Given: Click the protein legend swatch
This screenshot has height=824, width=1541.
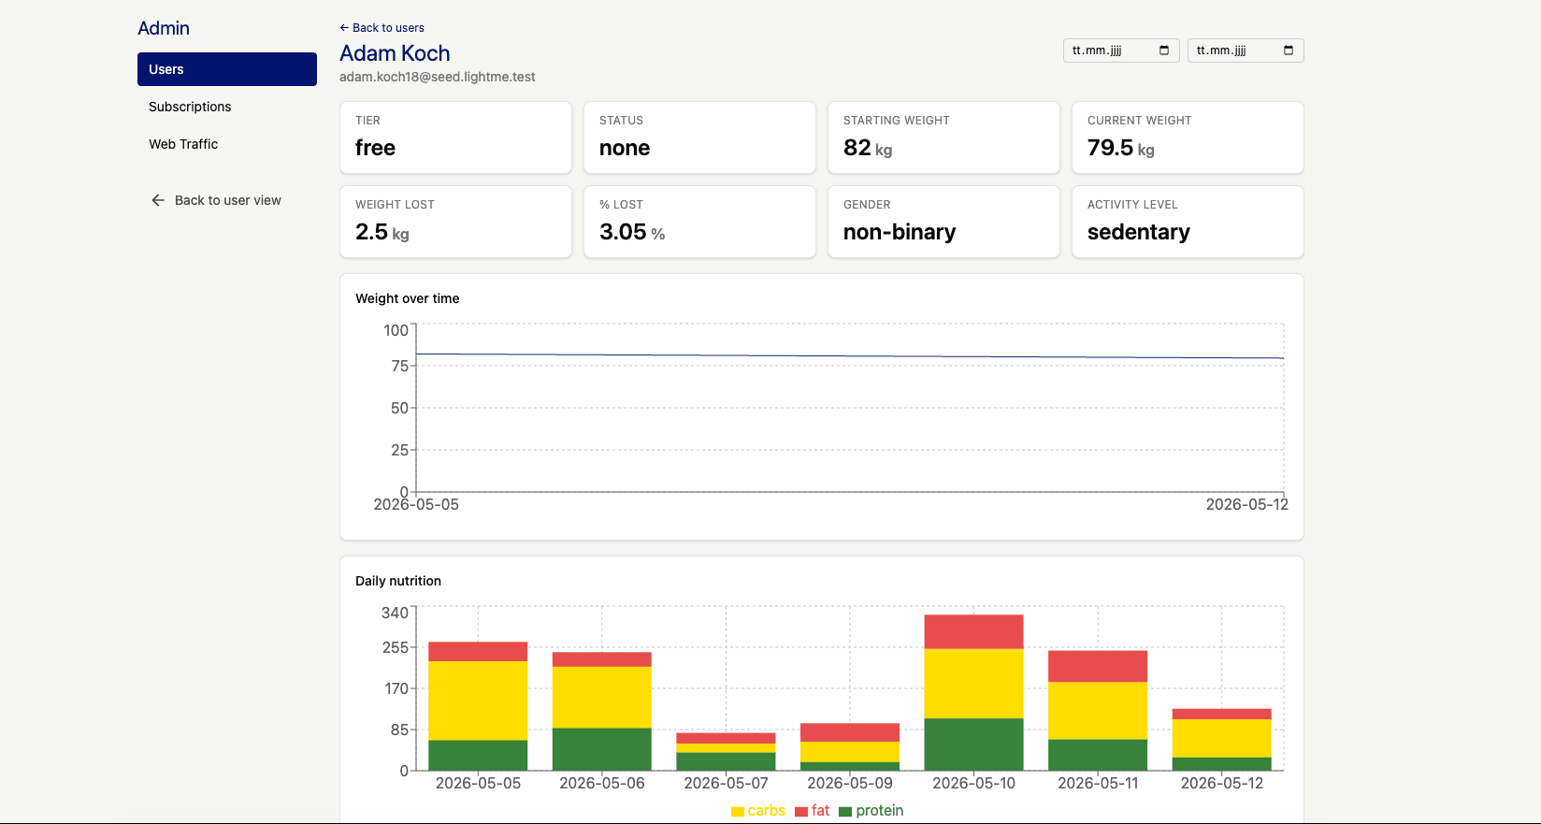Looking at the screenshot, I should (846, 811).
